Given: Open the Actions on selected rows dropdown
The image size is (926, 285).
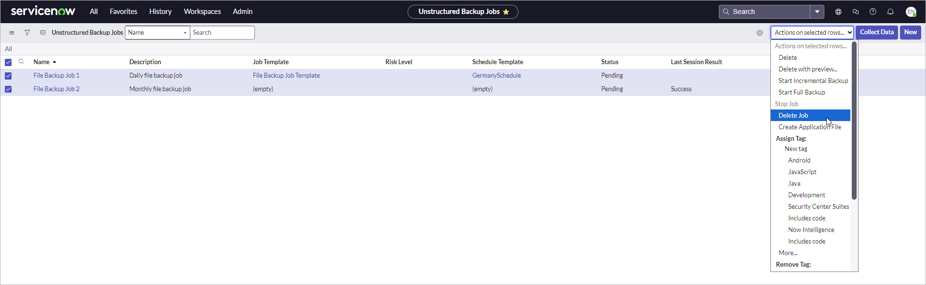Looking at the screenshot, I should click(812, 32).
